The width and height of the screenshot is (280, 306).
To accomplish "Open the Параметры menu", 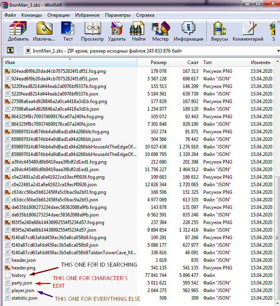I will (118, 15).
